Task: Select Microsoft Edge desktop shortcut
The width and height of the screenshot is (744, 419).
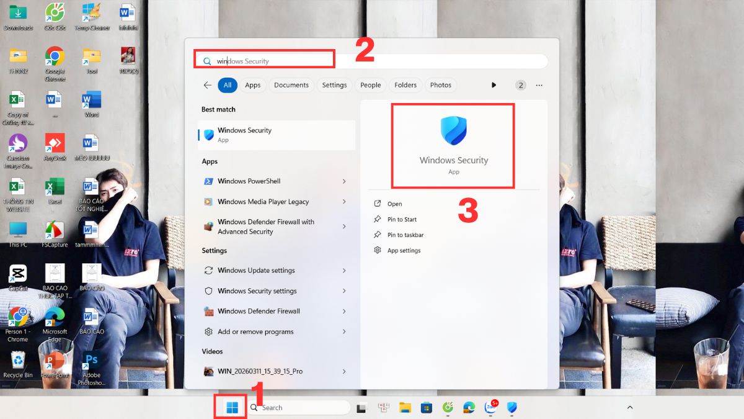Action: pos(55,325)
